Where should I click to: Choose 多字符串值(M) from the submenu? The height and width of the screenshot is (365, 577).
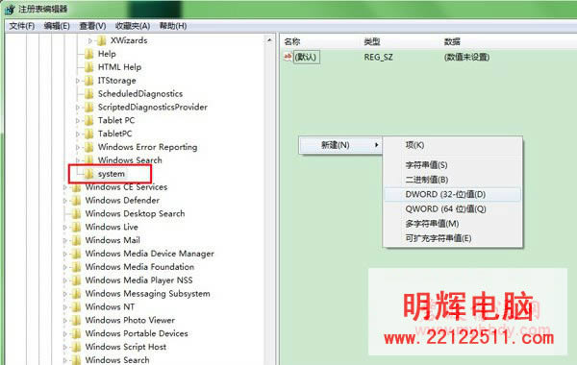[453, 224]
